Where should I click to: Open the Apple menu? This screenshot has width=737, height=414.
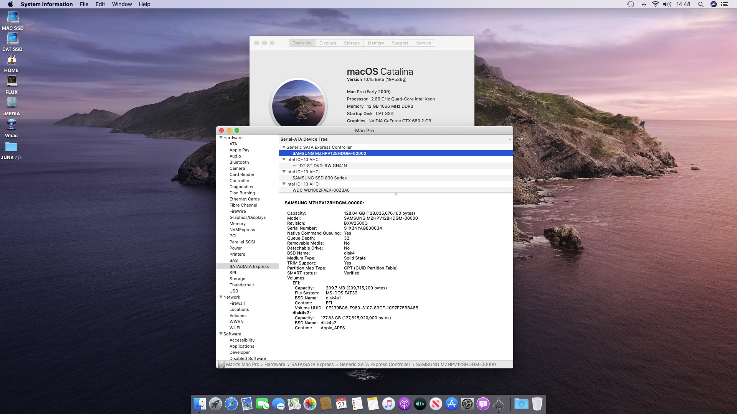point(10,4)
